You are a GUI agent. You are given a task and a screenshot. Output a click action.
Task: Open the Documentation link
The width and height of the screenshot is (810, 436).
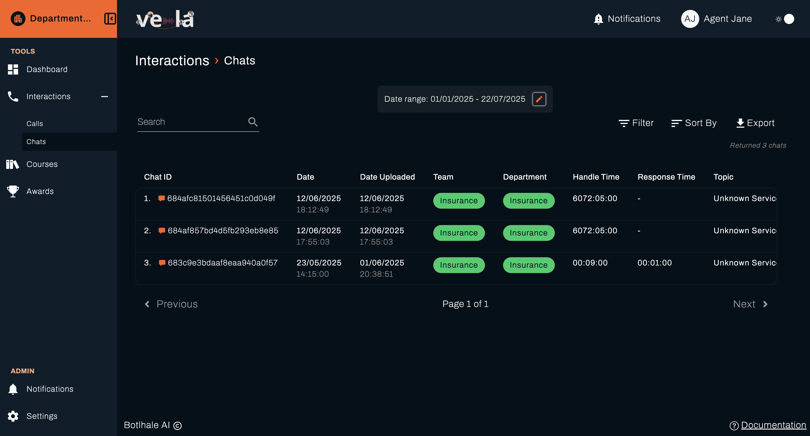click(773, 425)
